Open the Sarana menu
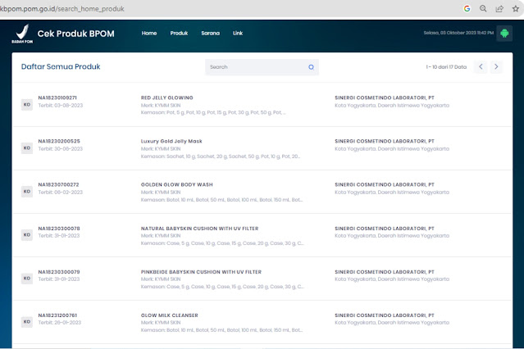Screen dimensions: 524x349 click(211, 33)
